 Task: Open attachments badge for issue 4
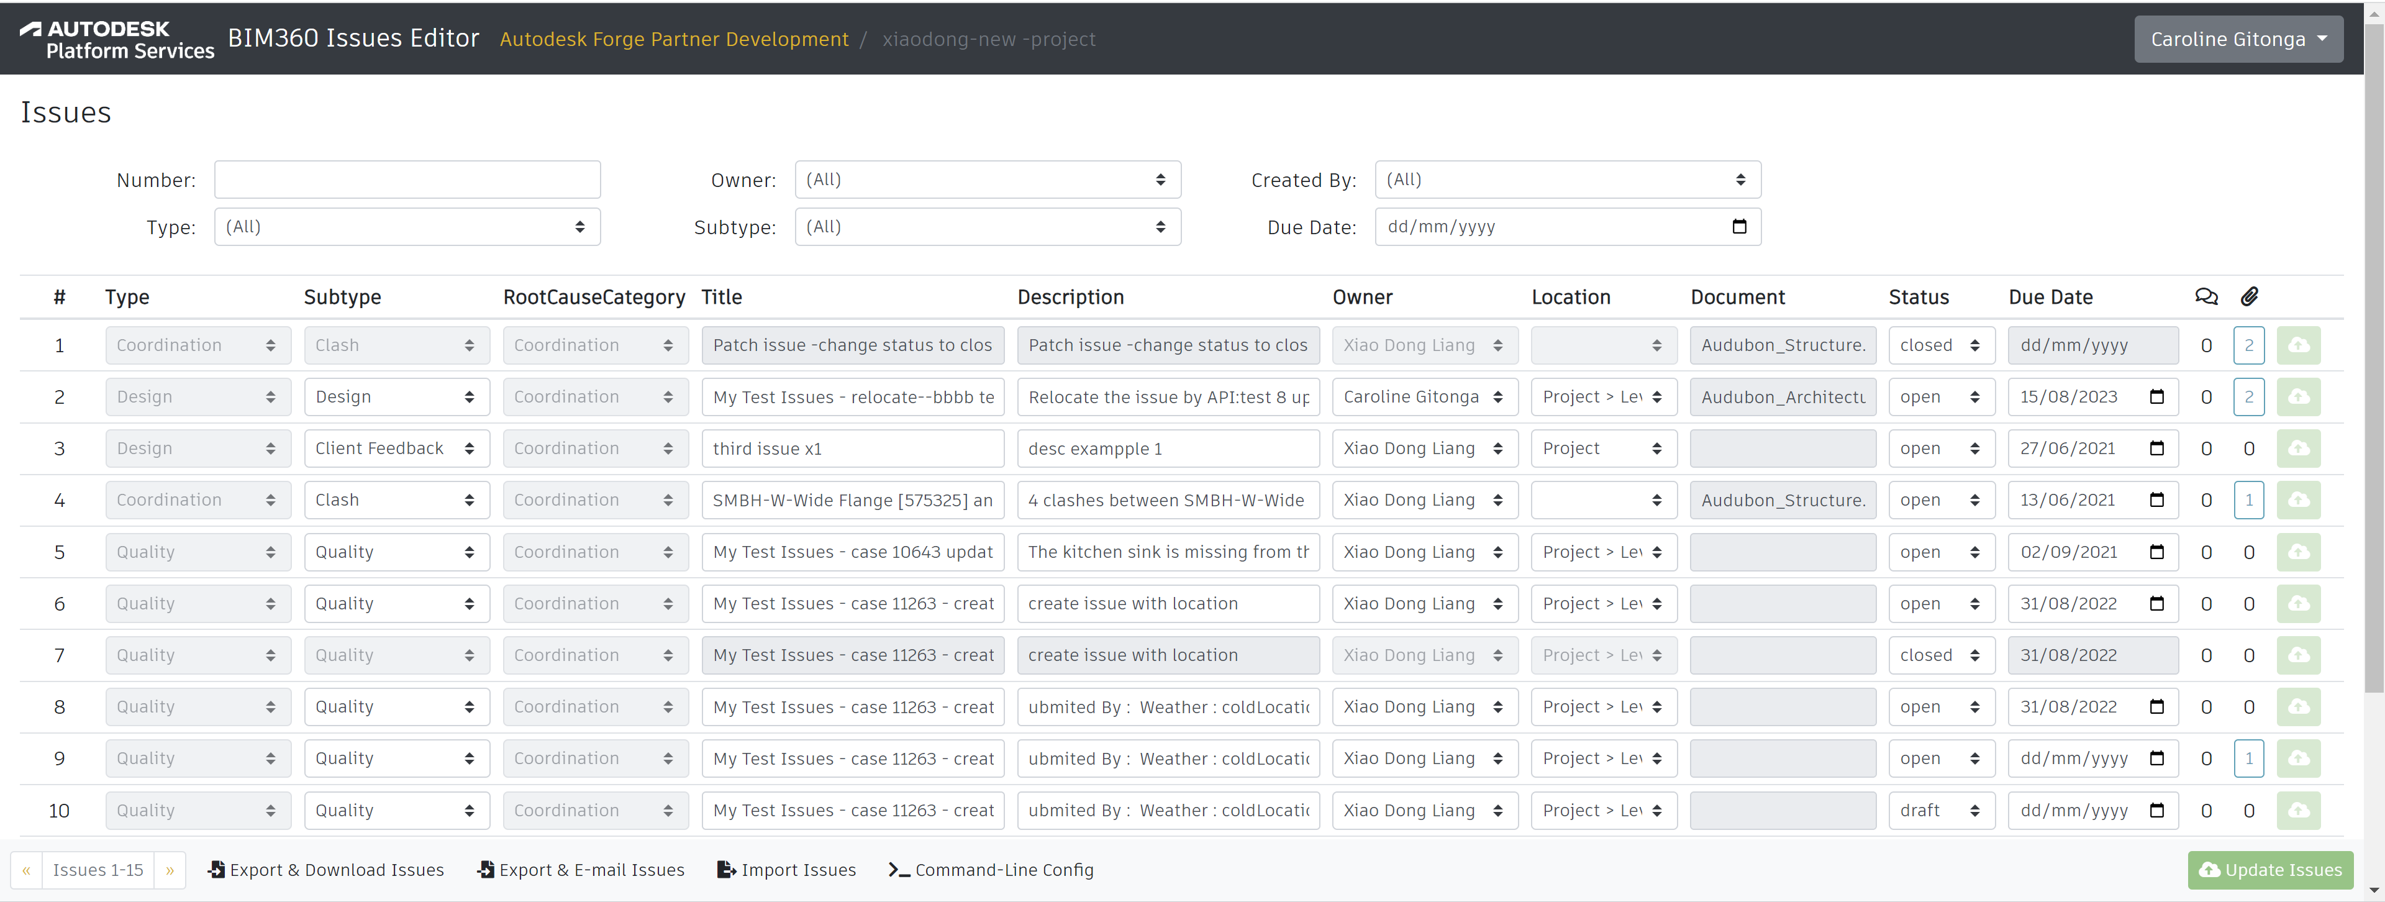point(2249,500)
